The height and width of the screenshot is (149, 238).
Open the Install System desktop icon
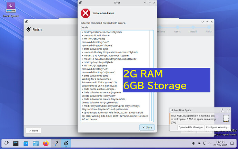(11, 10)
